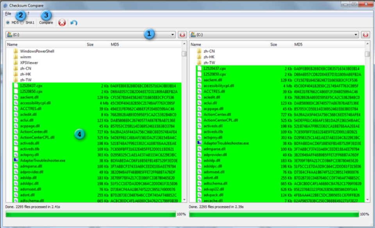375x228 pixels.
Task: Click AdapterTroubleshooter.exe icon in the left pane
Action: click(x=16, y=160)
